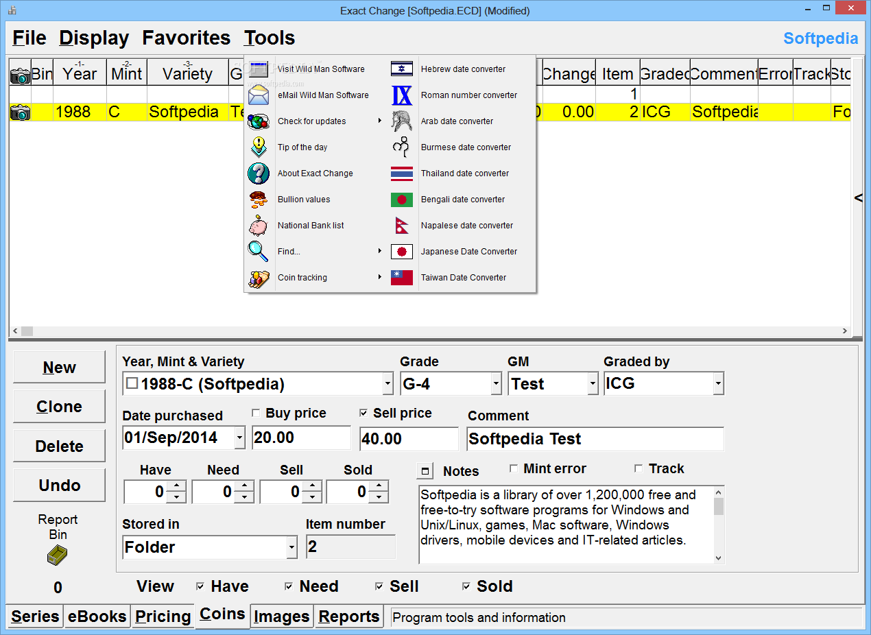Tick the Track checkbox
The image size is (871, 635).
point(639,468)
